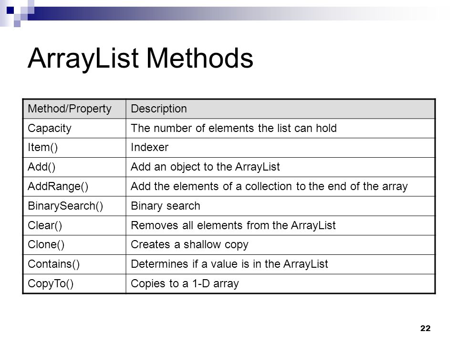The height and width of the screenshot is (343, 458).
Task: Select the BinarySearch() method cell
Action: pyautogui.click(x=74, y=206)
